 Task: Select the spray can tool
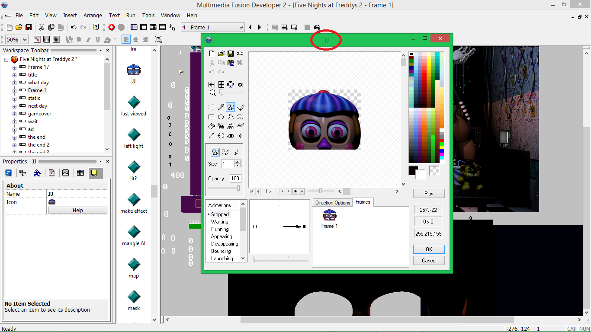click(x=221, y=126)
